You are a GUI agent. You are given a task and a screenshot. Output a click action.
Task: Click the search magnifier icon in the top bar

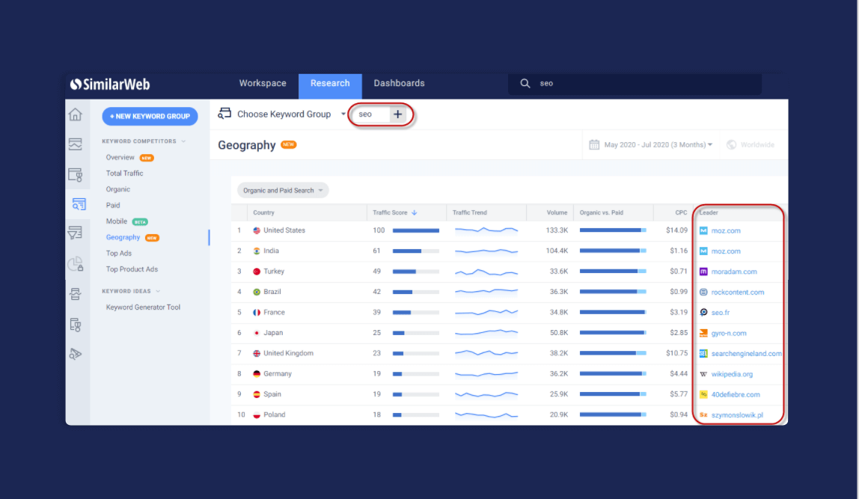(525, 83)
